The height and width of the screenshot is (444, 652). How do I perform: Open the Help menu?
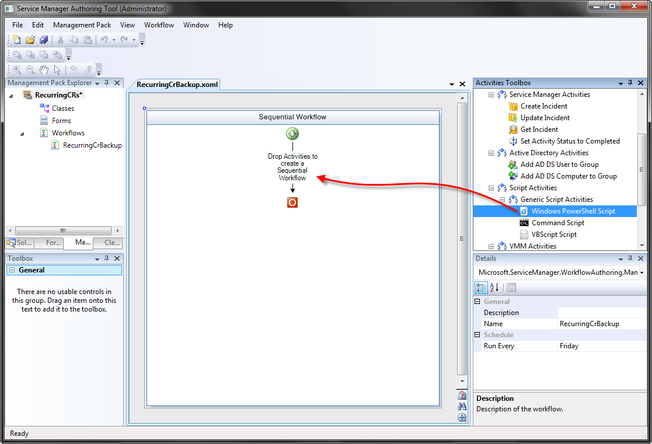point(225,25)
